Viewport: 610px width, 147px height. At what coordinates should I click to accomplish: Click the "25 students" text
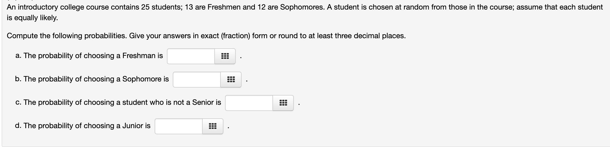161,7
